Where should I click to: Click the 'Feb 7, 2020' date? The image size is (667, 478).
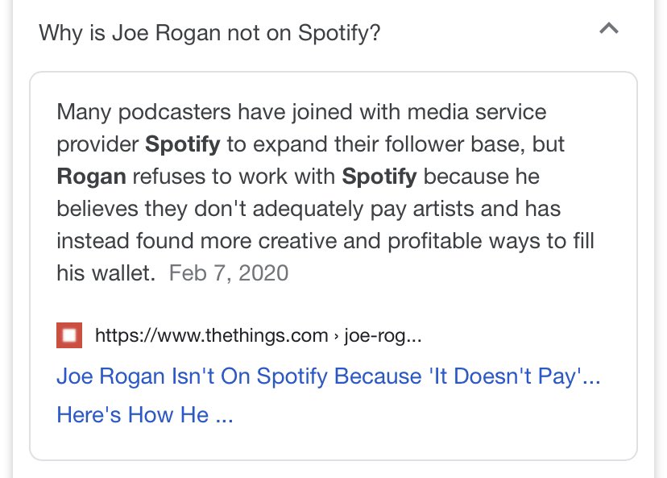coord(229,273)
